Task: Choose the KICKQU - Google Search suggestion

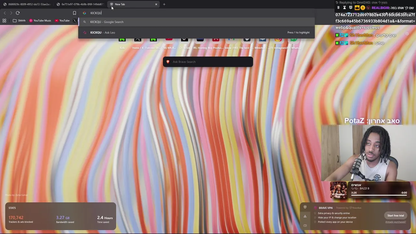Action: [x=196, y=22]
